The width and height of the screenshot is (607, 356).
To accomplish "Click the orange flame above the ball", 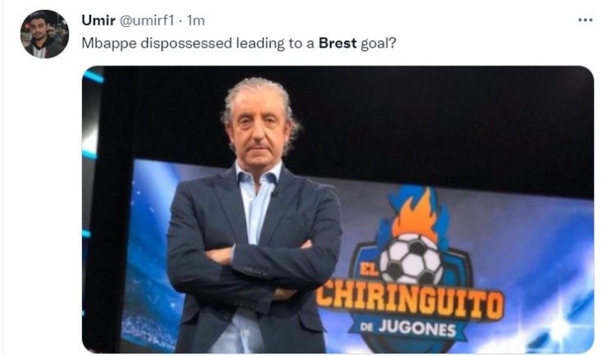I will pos(416,212).
